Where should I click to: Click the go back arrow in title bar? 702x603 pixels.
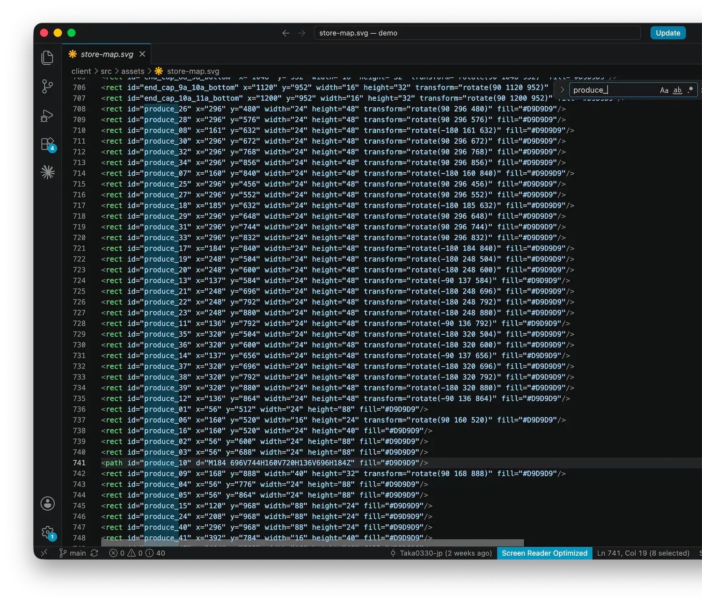[x=286, y=33]
